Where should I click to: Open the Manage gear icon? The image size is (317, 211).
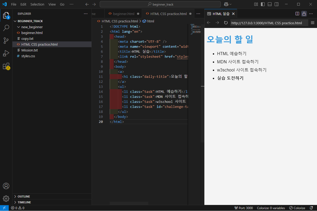click(6, 198)
